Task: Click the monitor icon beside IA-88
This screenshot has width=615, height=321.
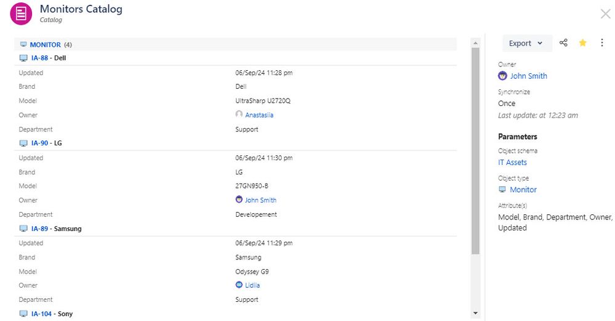Action: [23, 58]
